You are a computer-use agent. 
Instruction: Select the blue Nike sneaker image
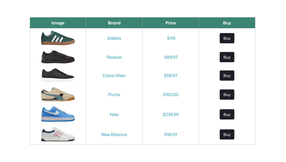click(58, 114)
